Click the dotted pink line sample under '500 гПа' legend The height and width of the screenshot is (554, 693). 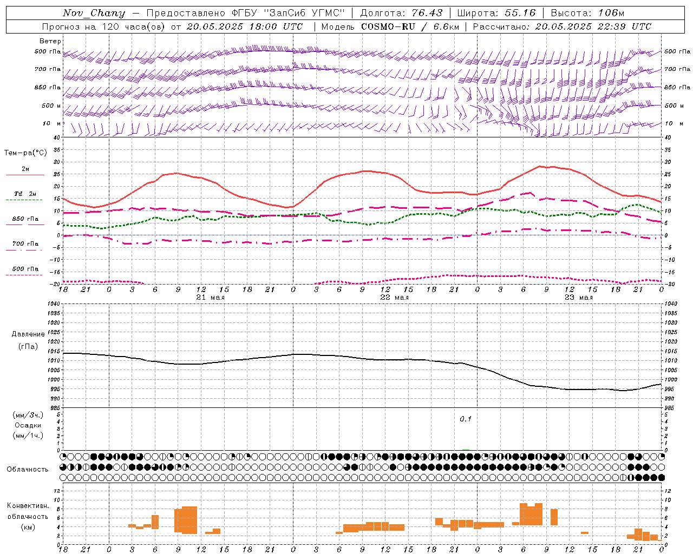(x=25, y=275)
